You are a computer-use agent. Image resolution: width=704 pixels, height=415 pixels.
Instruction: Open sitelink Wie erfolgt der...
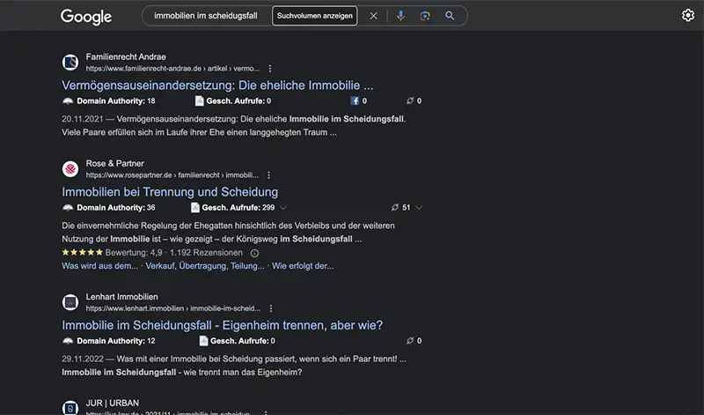303,266
